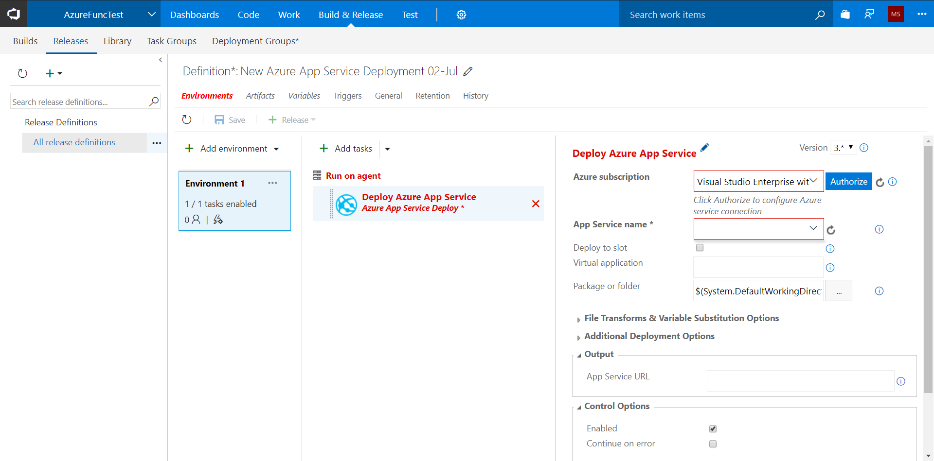Collapse the left panel with the chevron
Screen dimensions: 934x461
161,60
